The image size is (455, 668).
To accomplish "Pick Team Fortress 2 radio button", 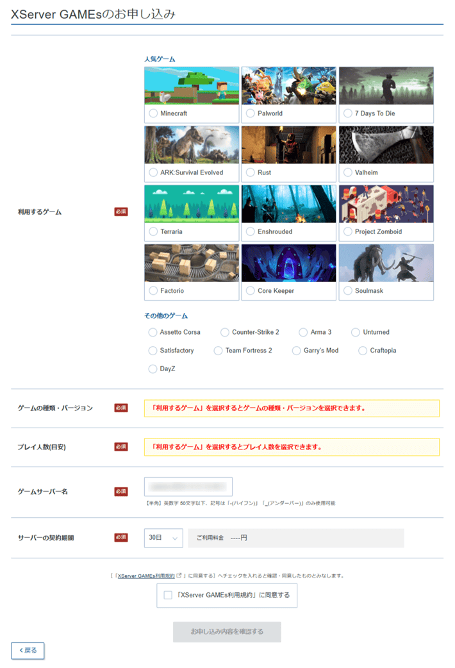I will (218, 351).
